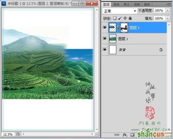Click the 12.5% zoom level field
173x139 pixels.
pos(8,134)
